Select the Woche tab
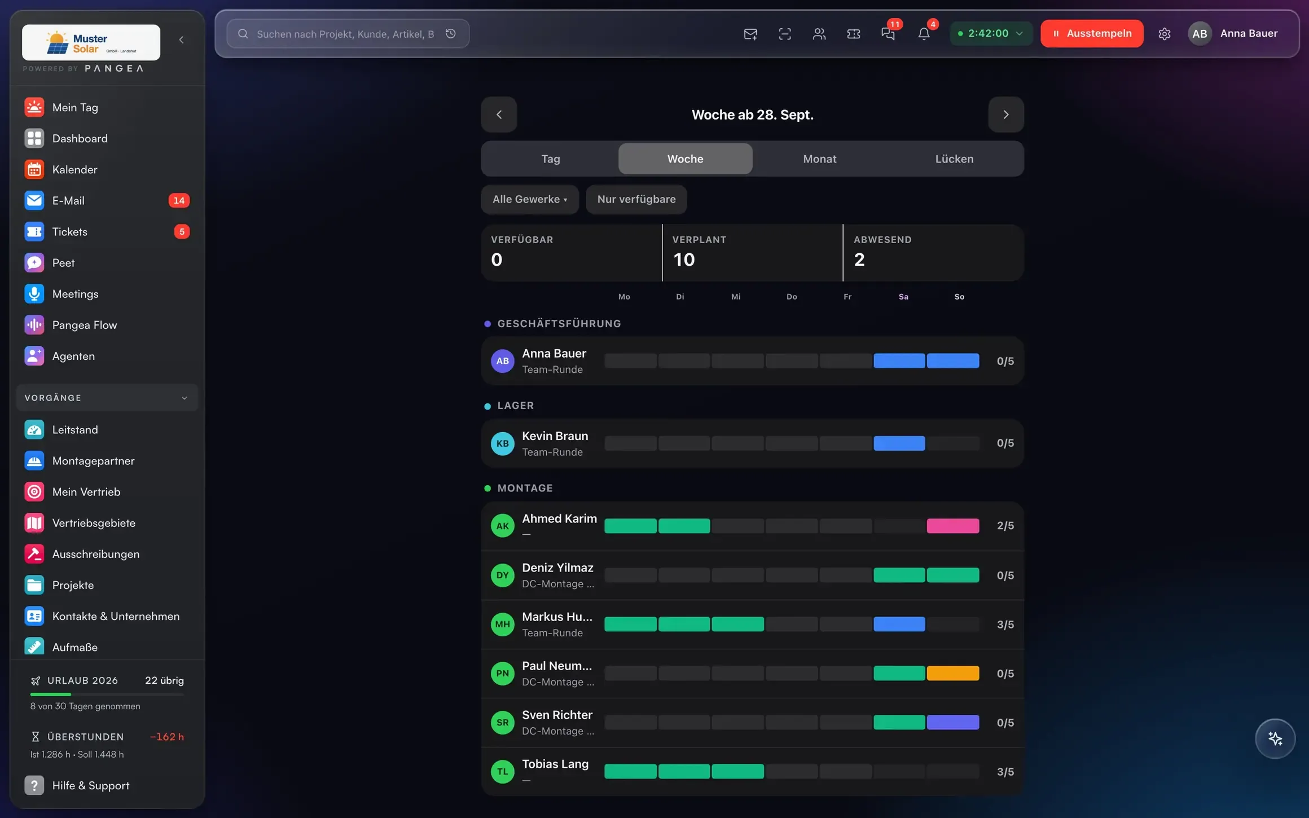1309x818 pixels. [685, 159]
